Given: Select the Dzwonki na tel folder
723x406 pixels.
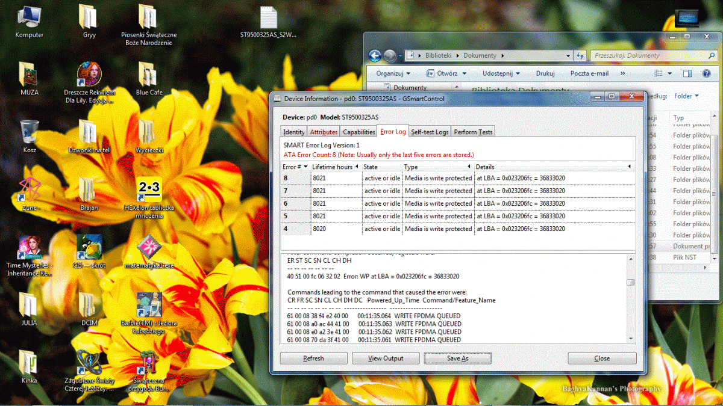Looking at the screenshot, I should coord(89,137).
